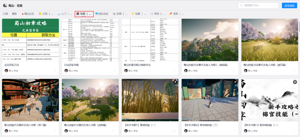This screenshot has width=300, height=137.
Task: Click author name 蜀山-常威 on 剑修篇 card
Action: coord(73,131)
